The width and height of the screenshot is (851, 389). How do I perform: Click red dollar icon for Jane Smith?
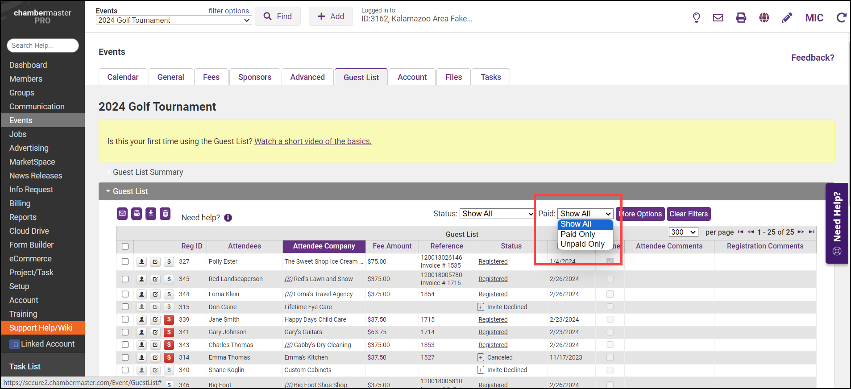click(x=169, y=319)
